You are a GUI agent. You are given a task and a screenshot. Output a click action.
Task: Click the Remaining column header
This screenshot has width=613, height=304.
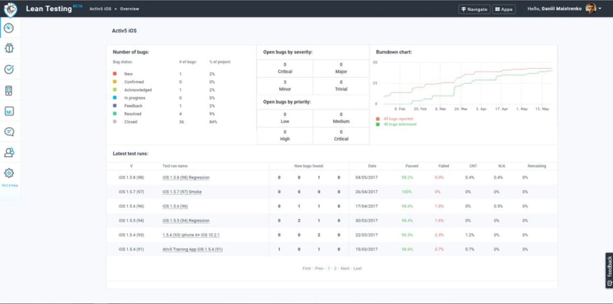tap(537, 166)
